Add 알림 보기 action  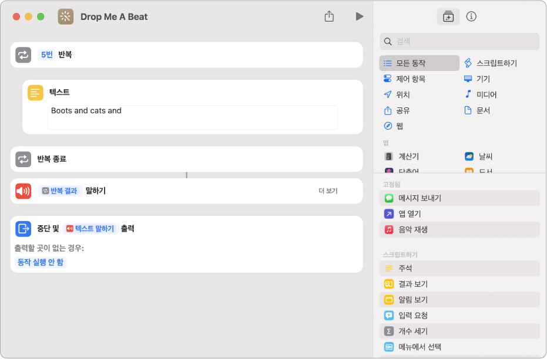[459, 299]
